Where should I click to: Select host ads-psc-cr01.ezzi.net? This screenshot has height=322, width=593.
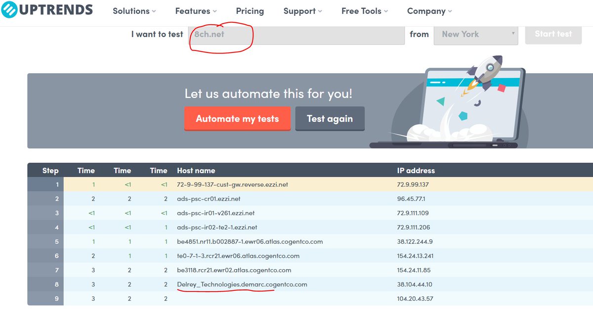(209, 199)
